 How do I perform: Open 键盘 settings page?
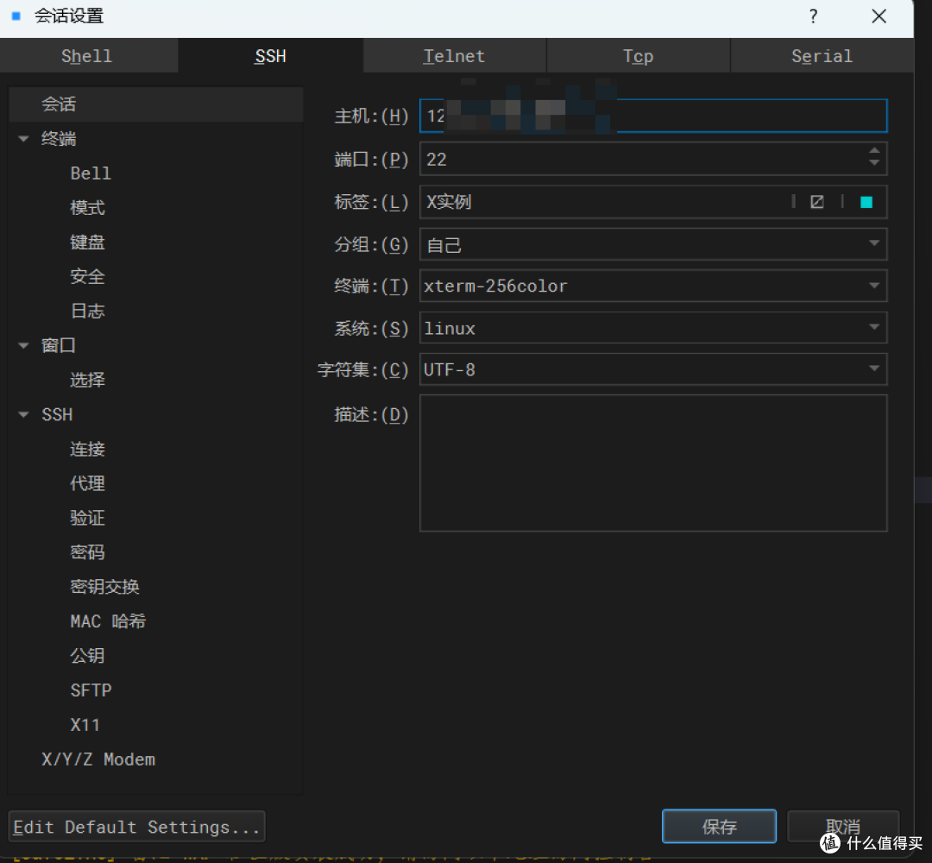point(87,243)
